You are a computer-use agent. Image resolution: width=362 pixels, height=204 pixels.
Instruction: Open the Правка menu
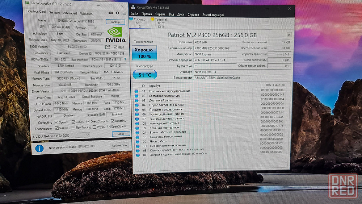pos(147,14)
